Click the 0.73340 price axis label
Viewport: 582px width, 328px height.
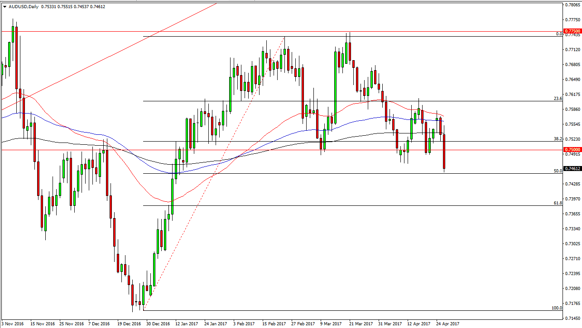[573, 228]
